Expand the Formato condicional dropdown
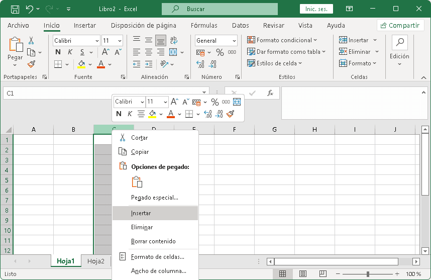Screen dimensions: 431x280 point(315,40)
